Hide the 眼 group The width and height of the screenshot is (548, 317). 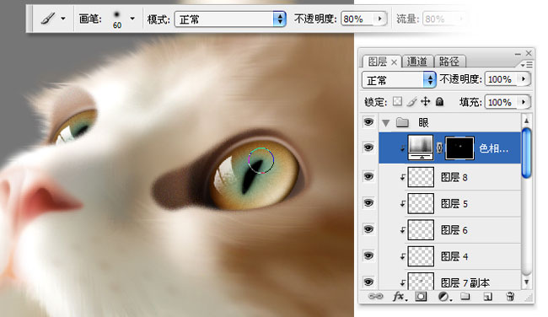pyautogui.click(x=368, y=121)
